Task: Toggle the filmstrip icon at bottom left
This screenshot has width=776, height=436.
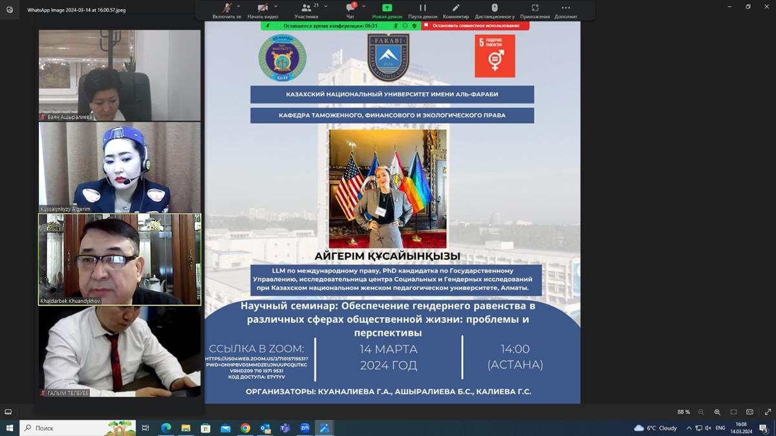Action: (x=8, y=411)
